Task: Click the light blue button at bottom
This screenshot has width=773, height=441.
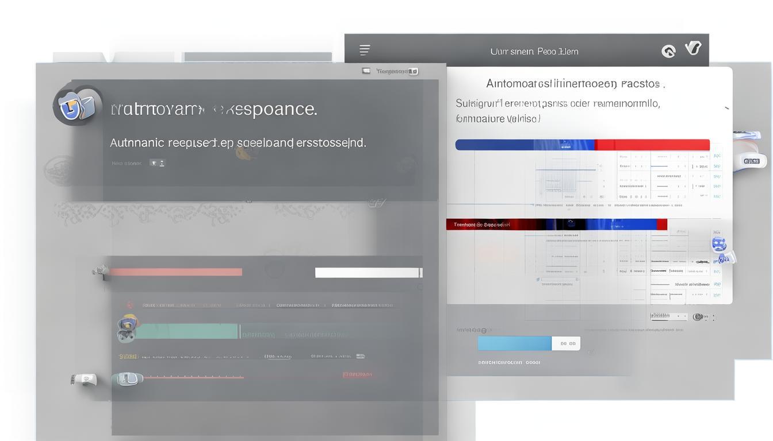Action: [x=514, y=343]
